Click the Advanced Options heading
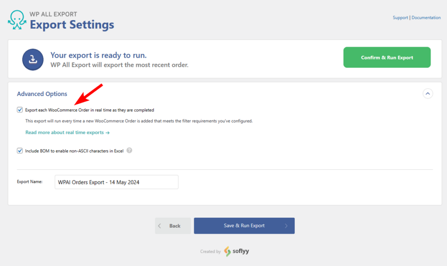 coord(42,94)
